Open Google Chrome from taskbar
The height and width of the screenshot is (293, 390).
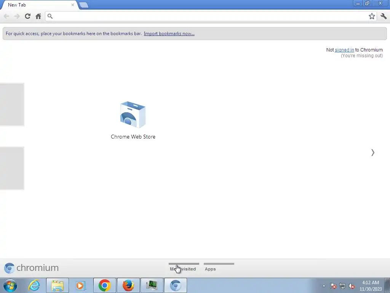pyautogui.click(x=104, y=285)
